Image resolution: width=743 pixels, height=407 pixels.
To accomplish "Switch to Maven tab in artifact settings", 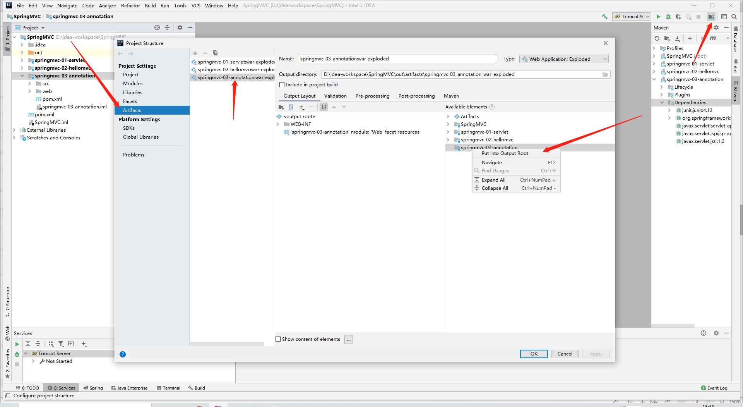I will click(451, 96).
